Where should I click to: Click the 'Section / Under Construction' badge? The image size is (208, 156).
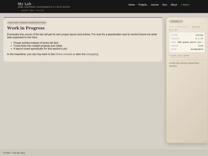click(27, 23)
